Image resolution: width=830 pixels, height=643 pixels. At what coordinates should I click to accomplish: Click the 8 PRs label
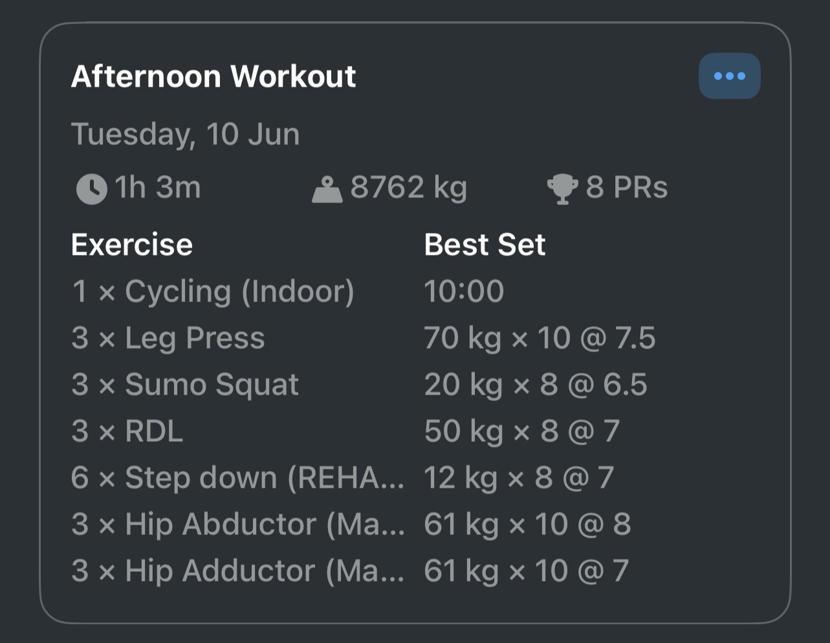pyautogui.click(x=626, y=188)
